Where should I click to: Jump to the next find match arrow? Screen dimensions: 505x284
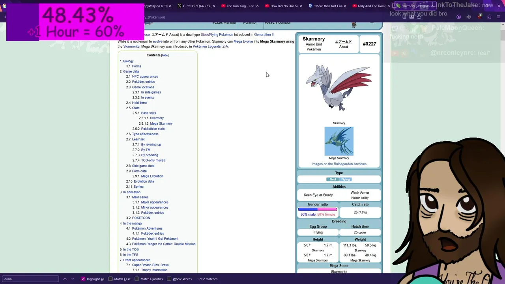click(x=73, y=279)
